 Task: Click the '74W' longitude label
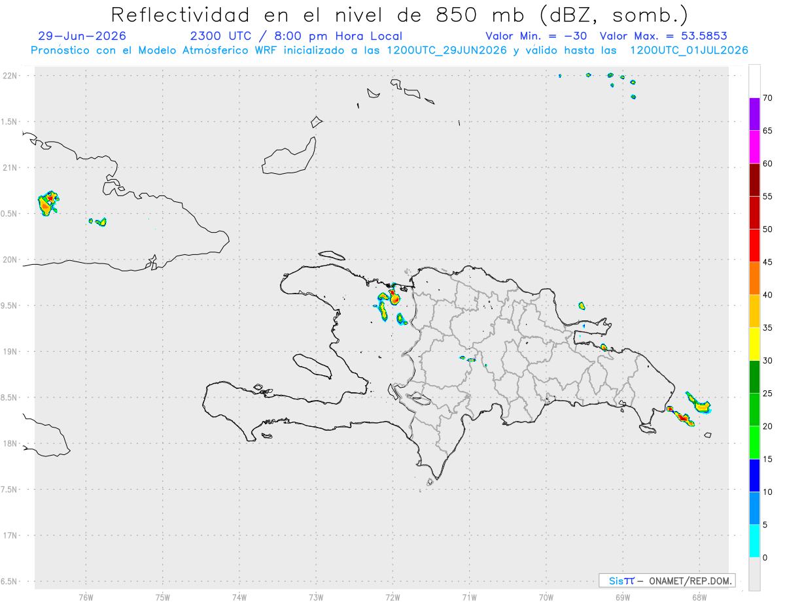pyautogui.click(x=239, y=598)
